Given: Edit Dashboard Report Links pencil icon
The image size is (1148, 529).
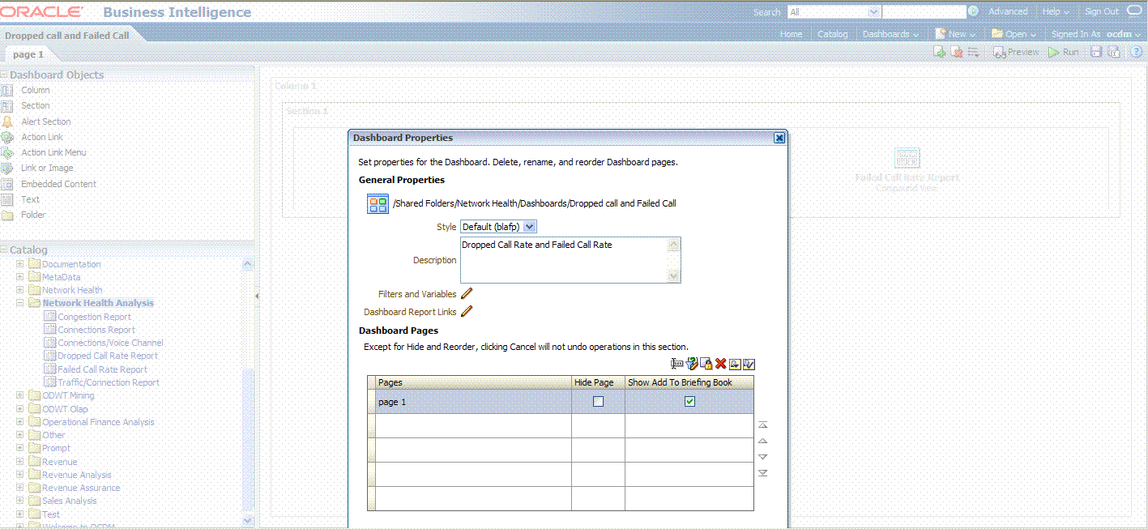Looking at the screenshot, I should 467,312.
